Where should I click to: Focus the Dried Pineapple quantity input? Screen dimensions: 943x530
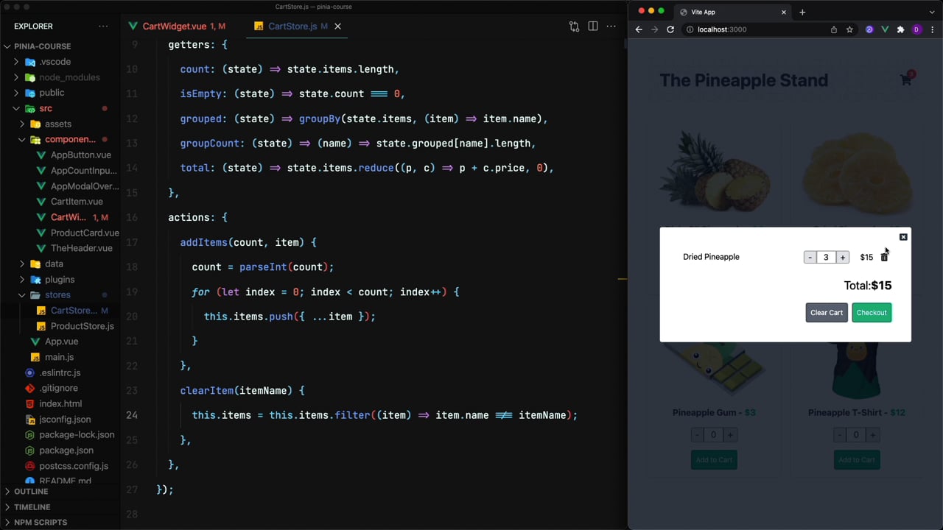(x=826, y=257)
